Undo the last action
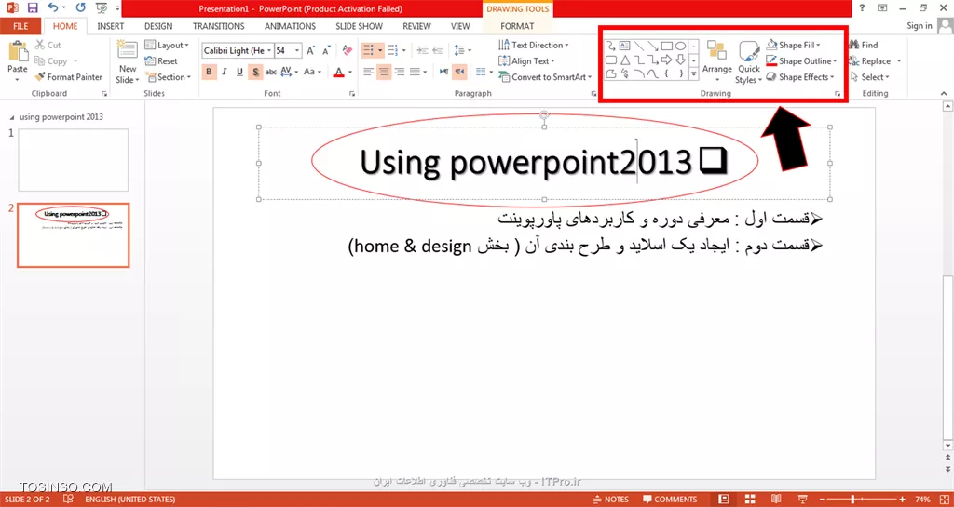 pos(53,8)
